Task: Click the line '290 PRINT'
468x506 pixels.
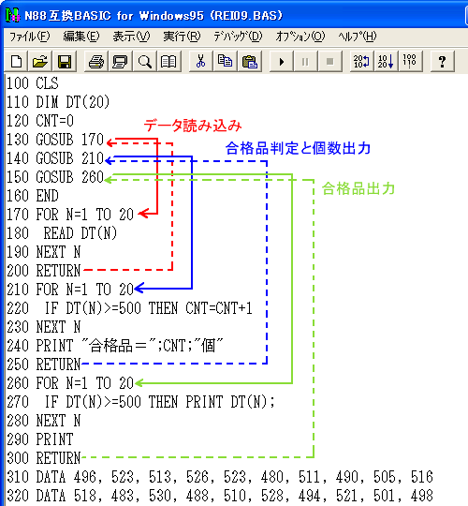Action: [x=40, y=439]
